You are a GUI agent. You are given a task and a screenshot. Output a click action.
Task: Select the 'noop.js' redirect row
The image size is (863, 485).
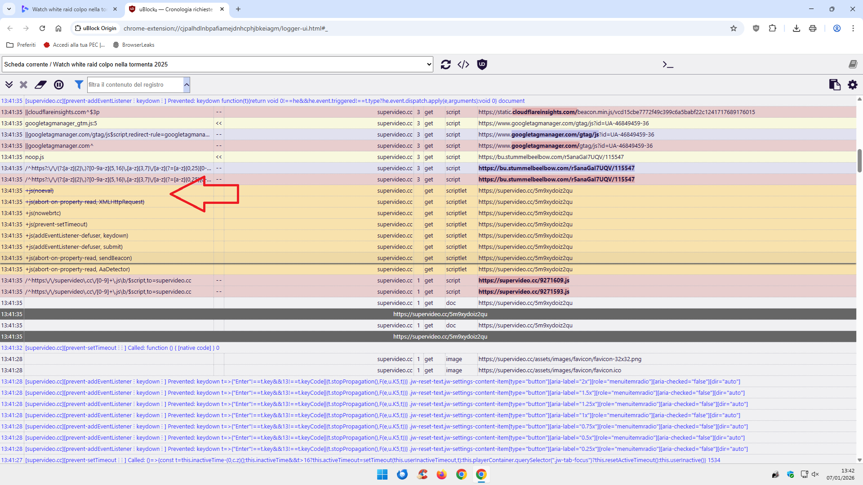click(x=428, y=157)
